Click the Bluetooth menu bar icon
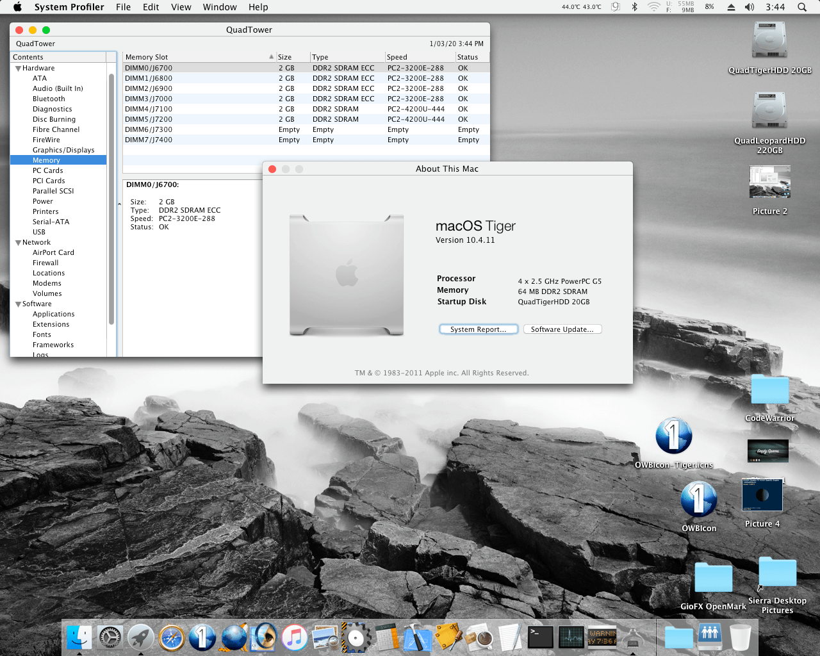Screen dimensions: 820x656 (634, 7)
